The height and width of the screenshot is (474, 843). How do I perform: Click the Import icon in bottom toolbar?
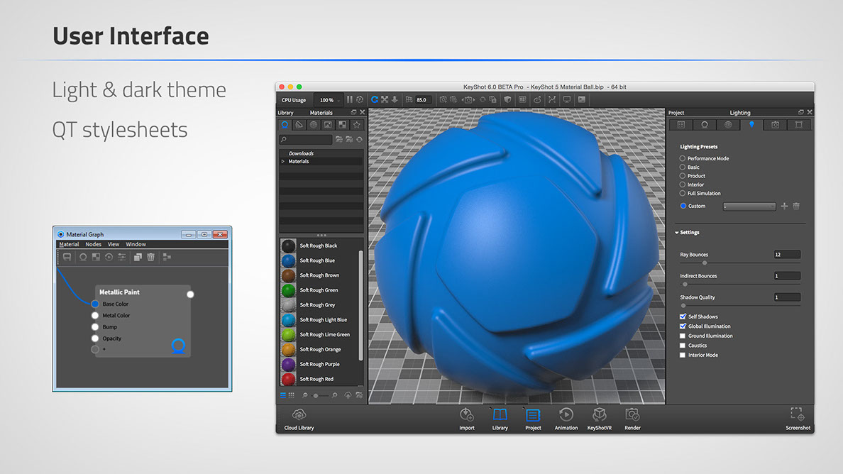(466, 416)
